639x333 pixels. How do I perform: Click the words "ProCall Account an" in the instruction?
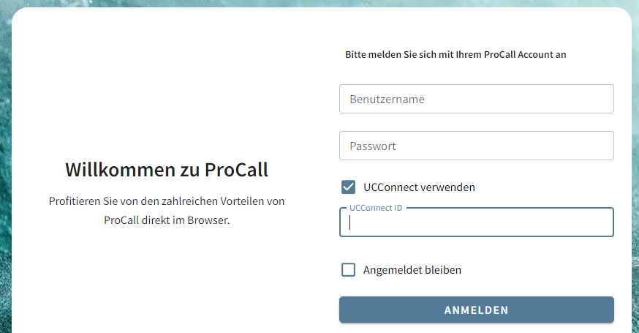(525, 54)
